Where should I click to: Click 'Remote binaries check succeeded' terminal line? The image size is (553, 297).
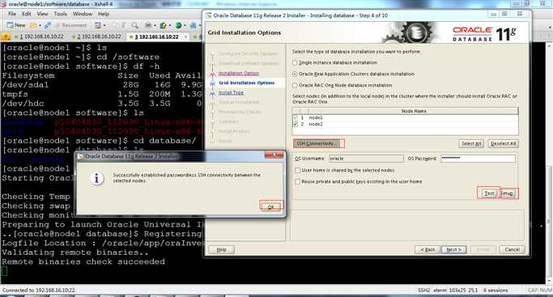[83, 261]
